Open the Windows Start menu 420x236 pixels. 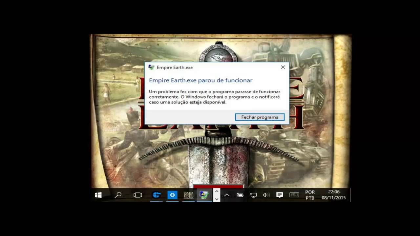coord(98,195)
